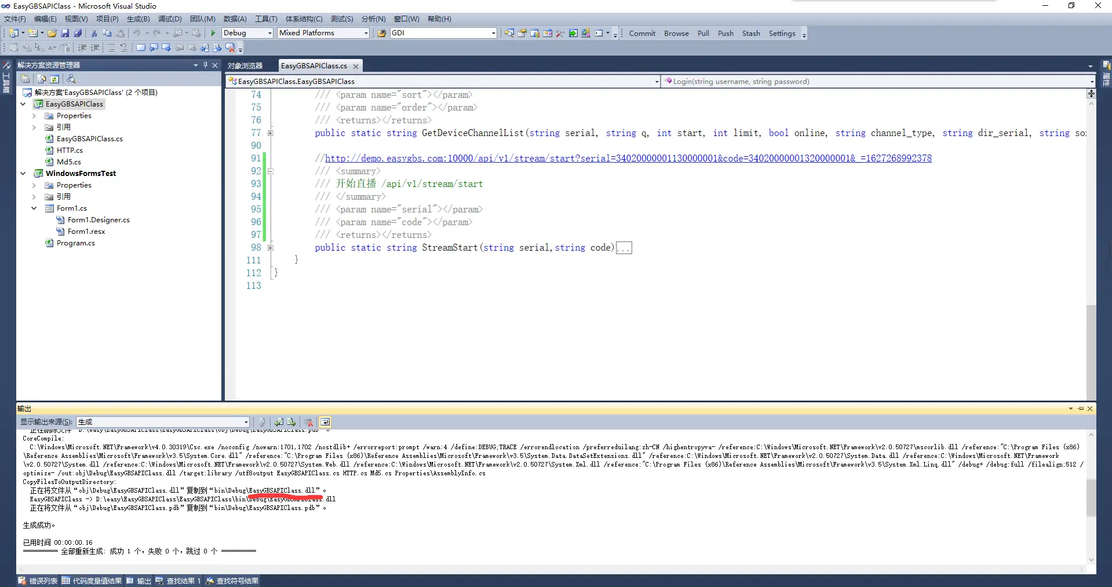Click the Commit button
The image size is (1112, 587).
tap(642, 34)
